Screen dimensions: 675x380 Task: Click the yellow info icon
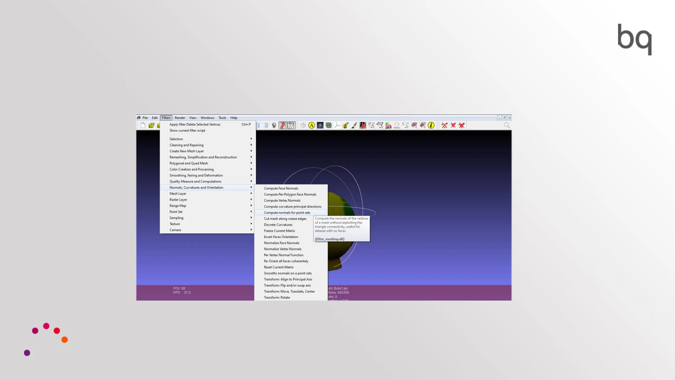tap(431, 125)
